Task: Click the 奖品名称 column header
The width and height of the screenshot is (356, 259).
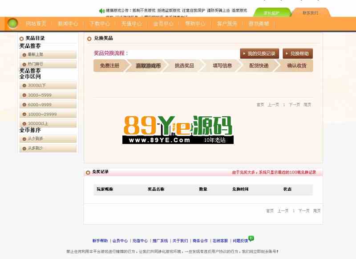Action: (x=156, y=189)
